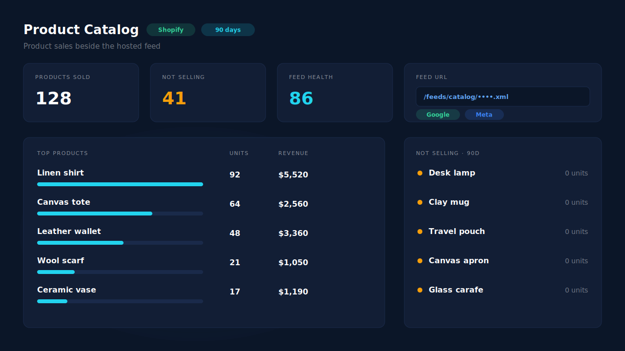
Task: Select the Ceramic vase product name
Action: tap(66, 290)
